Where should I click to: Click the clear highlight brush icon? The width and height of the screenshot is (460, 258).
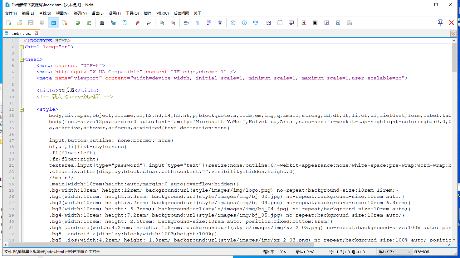(149, 23)
